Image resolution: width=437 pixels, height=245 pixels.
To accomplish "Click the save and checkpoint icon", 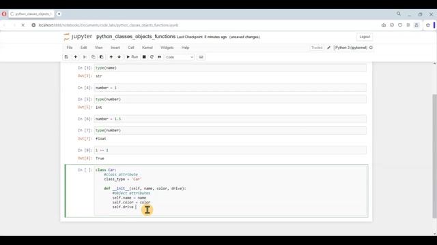I will tap(66, 57).
